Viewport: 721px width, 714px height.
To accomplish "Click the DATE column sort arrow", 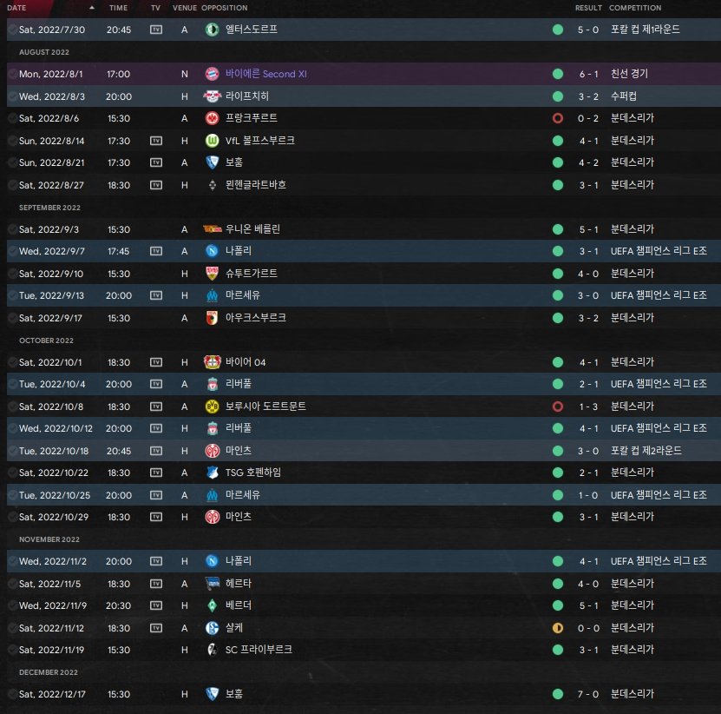I will pos(92,8).
